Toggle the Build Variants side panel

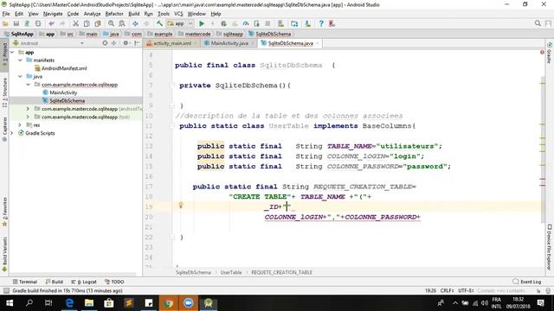pyautogui.click(x=4, y=254)
